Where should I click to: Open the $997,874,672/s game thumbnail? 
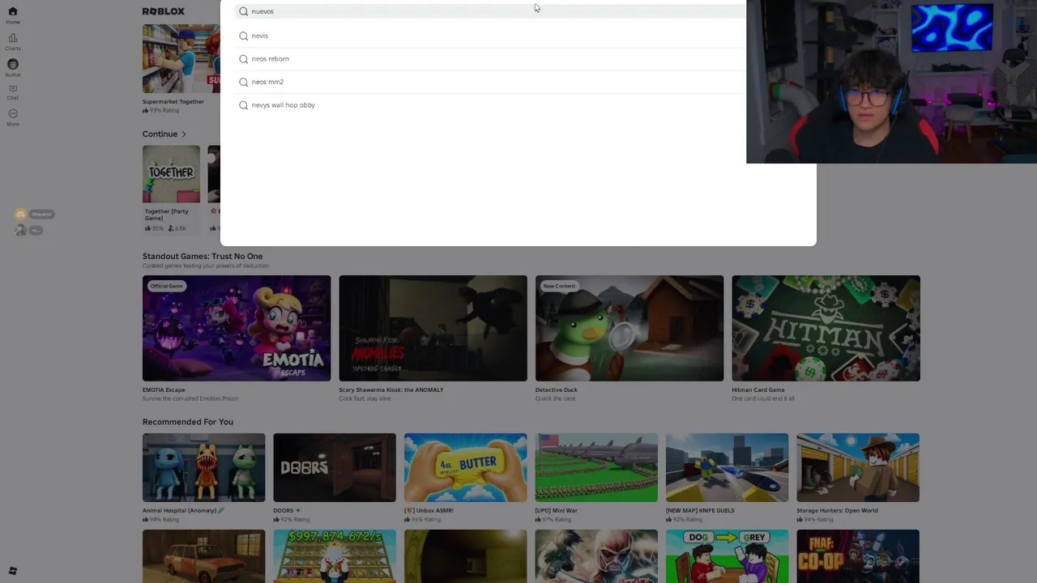point(335,556)
